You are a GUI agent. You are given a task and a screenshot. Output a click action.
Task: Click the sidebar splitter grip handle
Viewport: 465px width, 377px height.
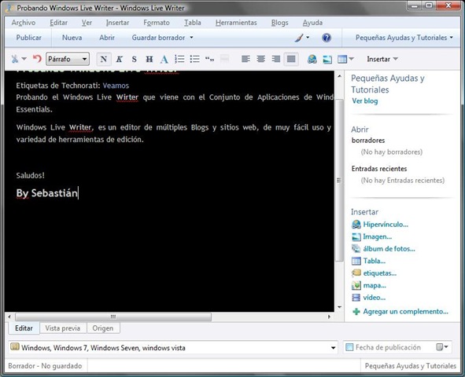point(339,181)
